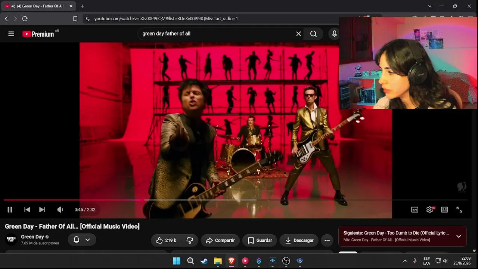Open a new browser tab
478x269 pixels.
[x=83, y=6]
